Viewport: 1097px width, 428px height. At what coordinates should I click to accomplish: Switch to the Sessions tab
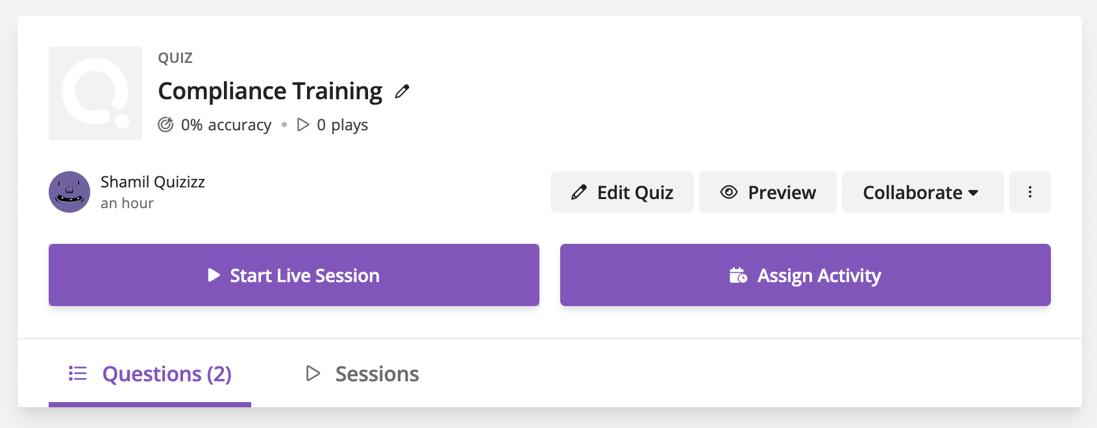(362, 374)
